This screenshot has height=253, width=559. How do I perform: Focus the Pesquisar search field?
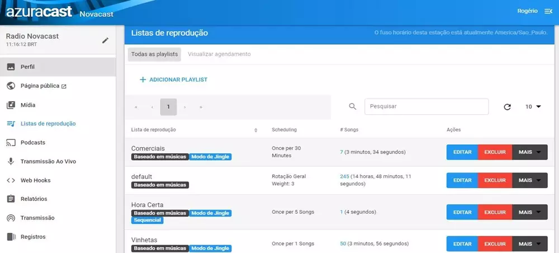click(426, 106)
